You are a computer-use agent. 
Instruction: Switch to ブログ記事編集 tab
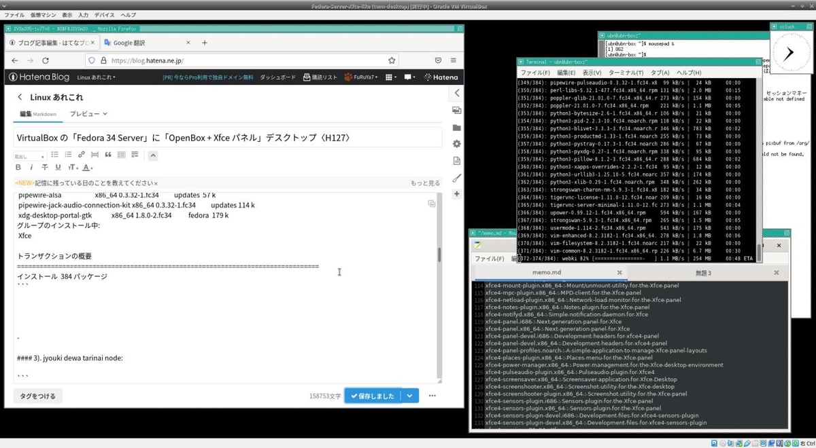pos(52,42)
